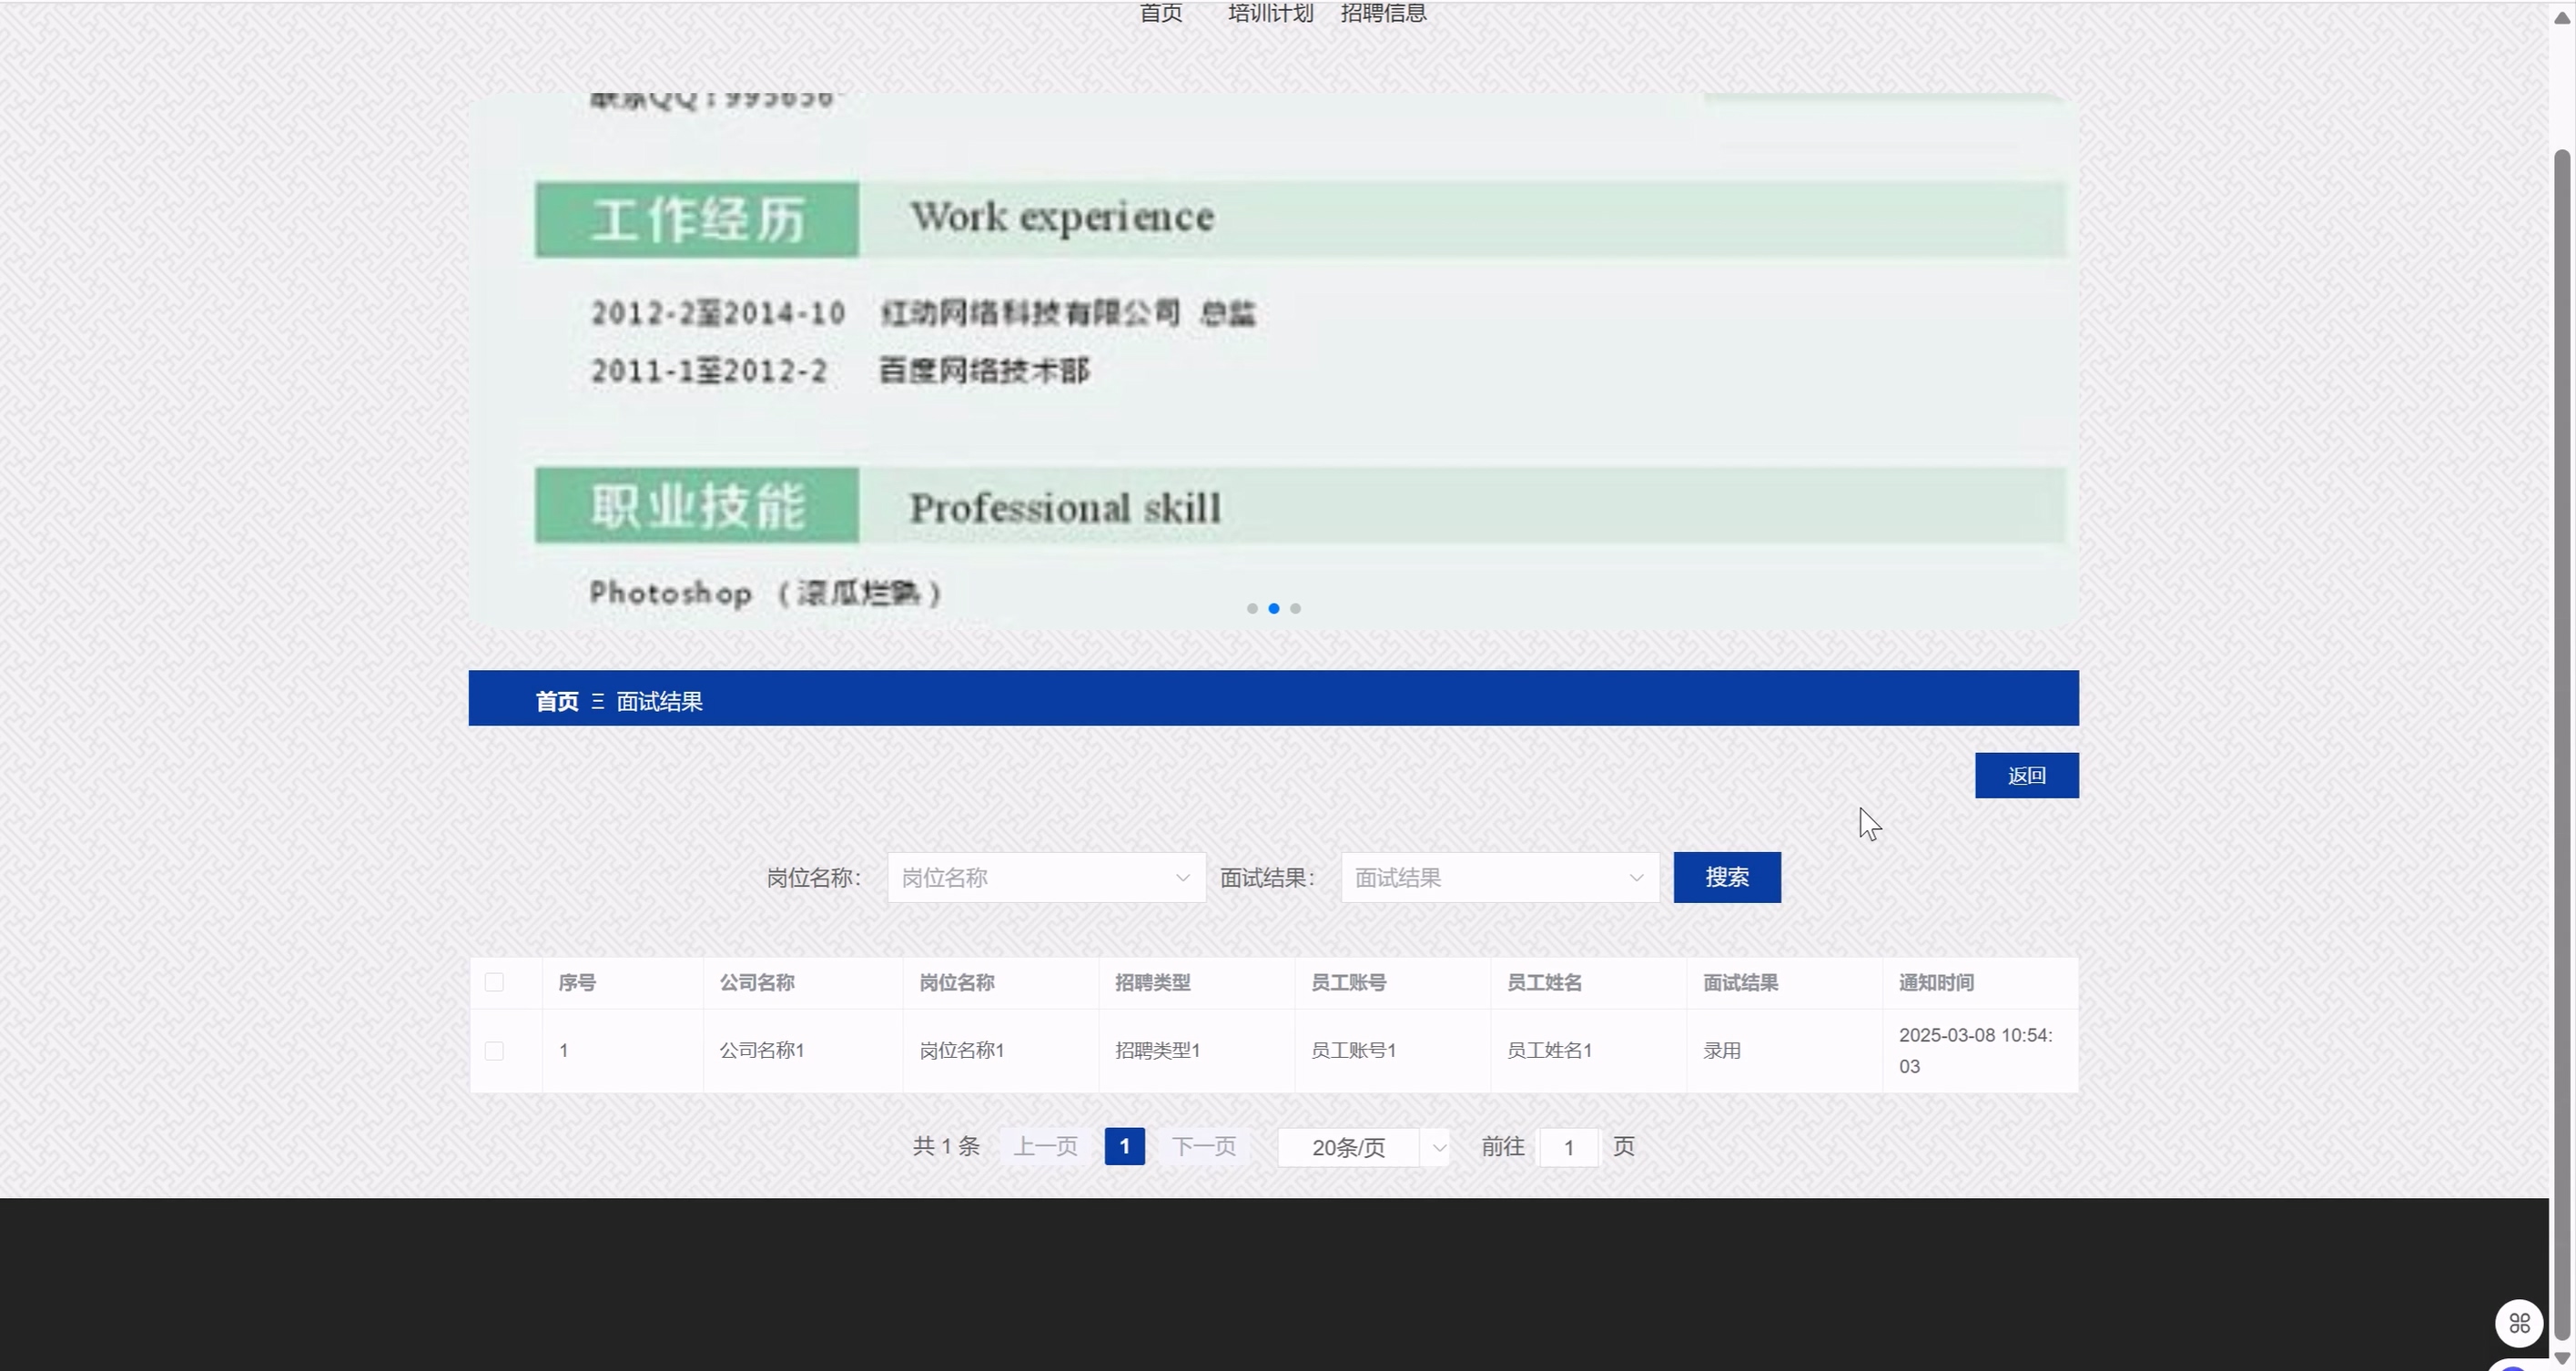Image resolution: width=2576 pixels, height=1371 pixels.
Task: Click the floating grid icon at bottom right
Action: tap(2519, 1323)
